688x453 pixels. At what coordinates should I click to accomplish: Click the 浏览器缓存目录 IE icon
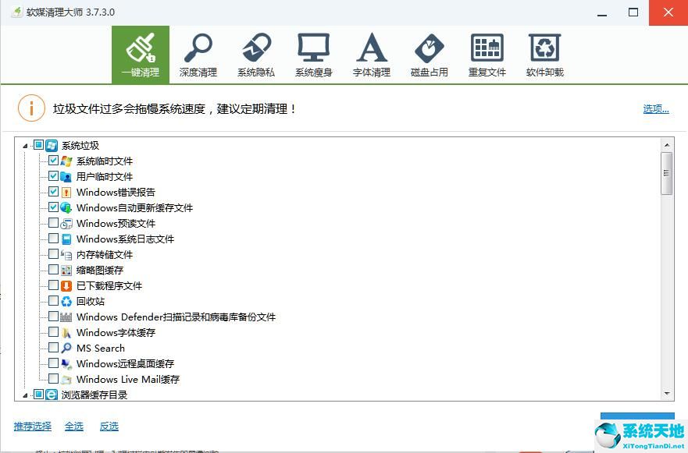(52, 395)
